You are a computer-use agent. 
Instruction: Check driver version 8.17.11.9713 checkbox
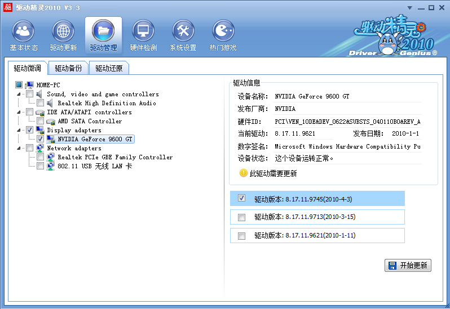242,217
